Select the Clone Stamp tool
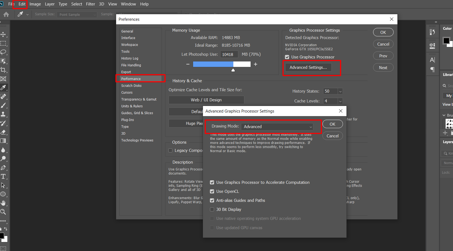Screen dimensions: 453x251 [4, 114]
